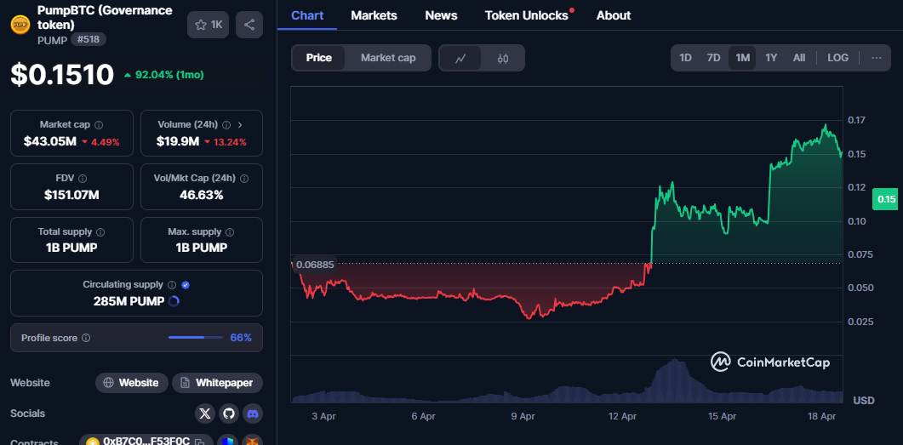
Task: Click the blue shield icon beside contract
Action: point(228,441)
